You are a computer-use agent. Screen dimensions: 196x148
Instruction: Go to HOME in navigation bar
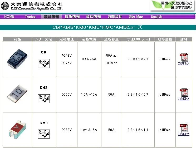coord(9,17)
